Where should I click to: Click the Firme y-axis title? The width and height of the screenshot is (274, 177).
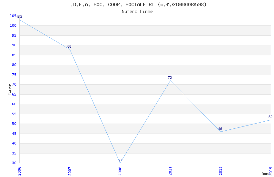pyautogui.click(x=9, y=90)
